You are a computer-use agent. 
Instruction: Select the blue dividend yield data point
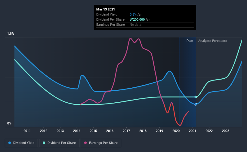196,104
